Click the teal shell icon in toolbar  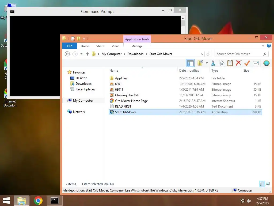266,63
